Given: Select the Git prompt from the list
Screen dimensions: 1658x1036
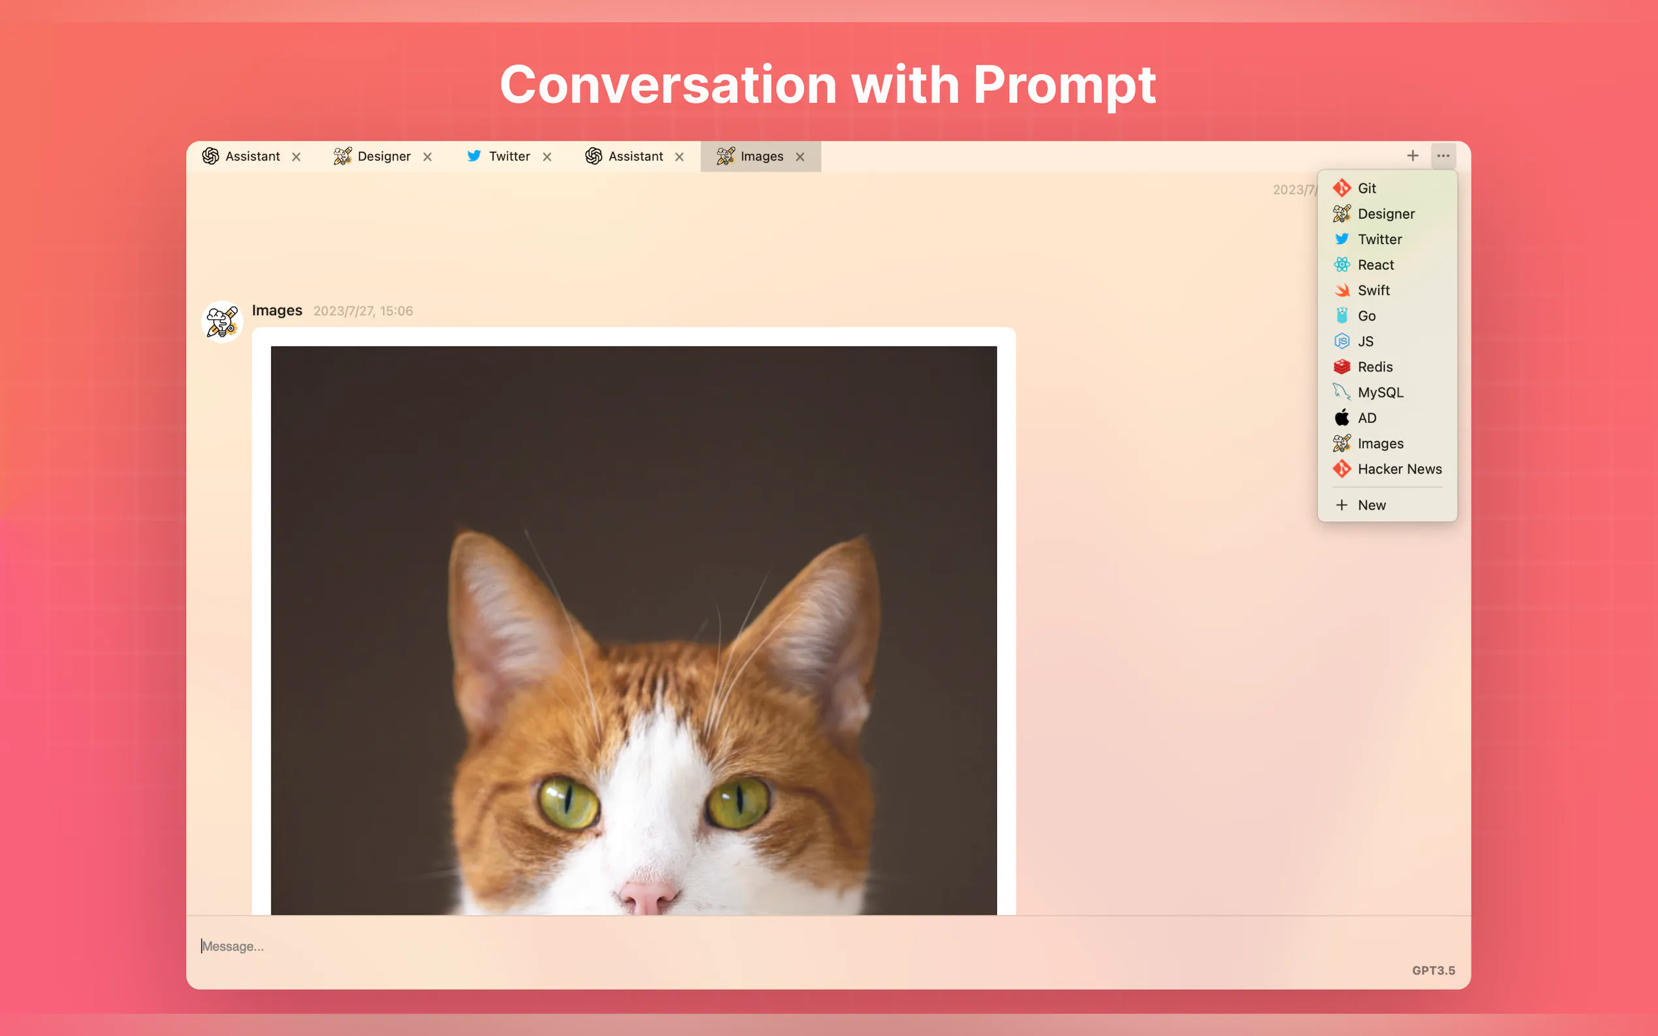Looking at the screenshot, I should (1387, 189).
